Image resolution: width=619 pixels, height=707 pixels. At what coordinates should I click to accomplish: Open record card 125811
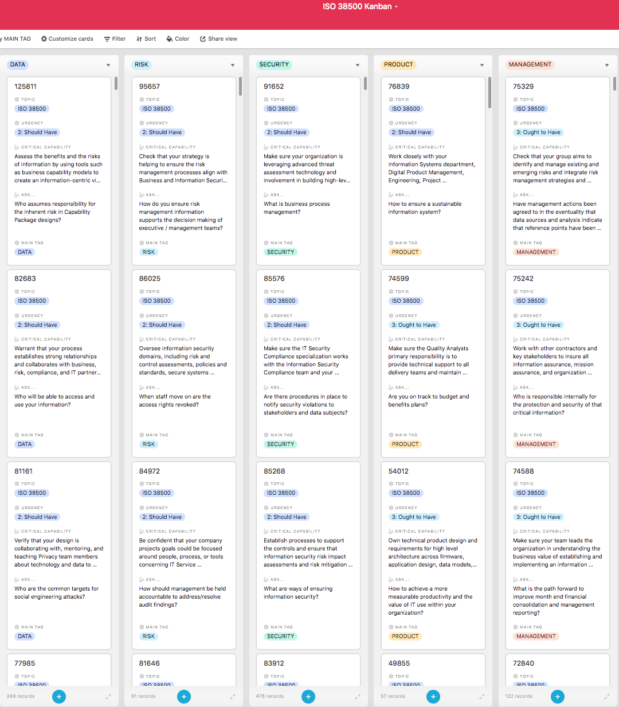tap(59, 171)
